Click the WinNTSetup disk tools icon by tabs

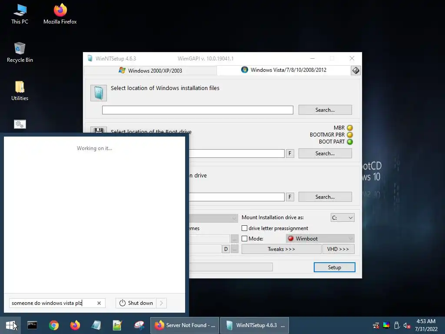tap(355, 70)
